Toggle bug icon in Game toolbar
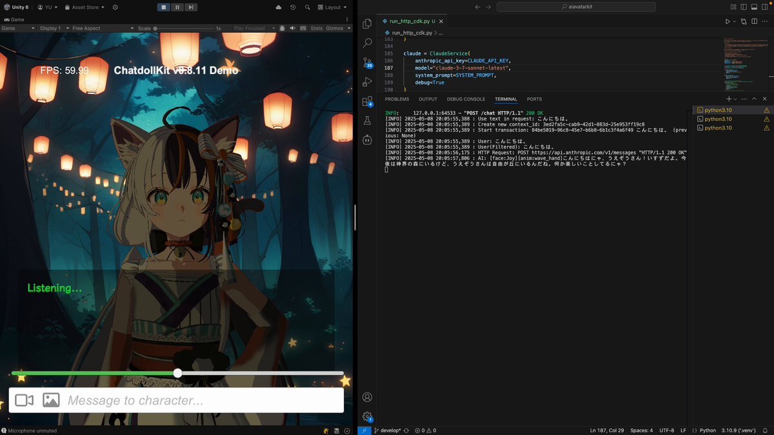 tap(282, 28)
